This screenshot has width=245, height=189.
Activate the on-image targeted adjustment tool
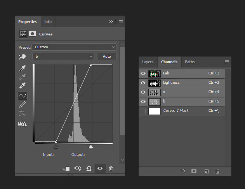pyautogui.click(x=22, y=57)
